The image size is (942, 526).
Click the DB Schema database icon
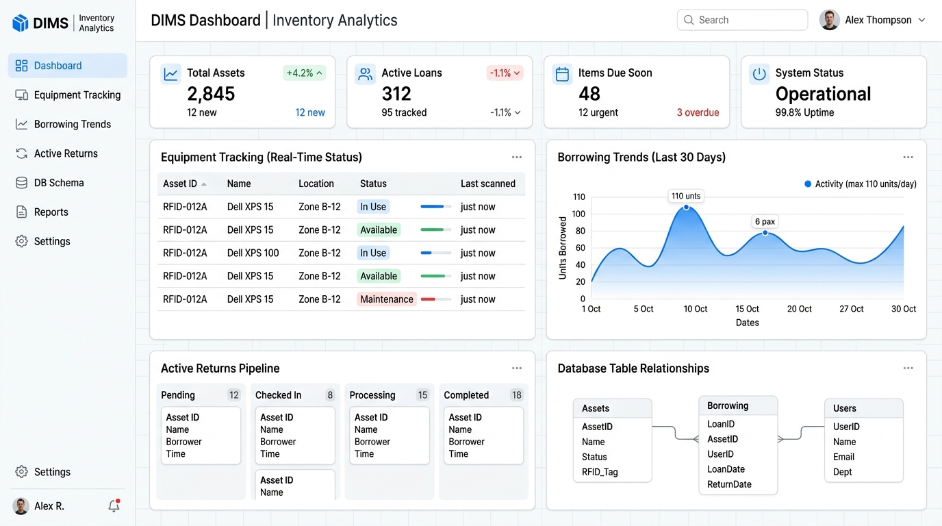21,183
